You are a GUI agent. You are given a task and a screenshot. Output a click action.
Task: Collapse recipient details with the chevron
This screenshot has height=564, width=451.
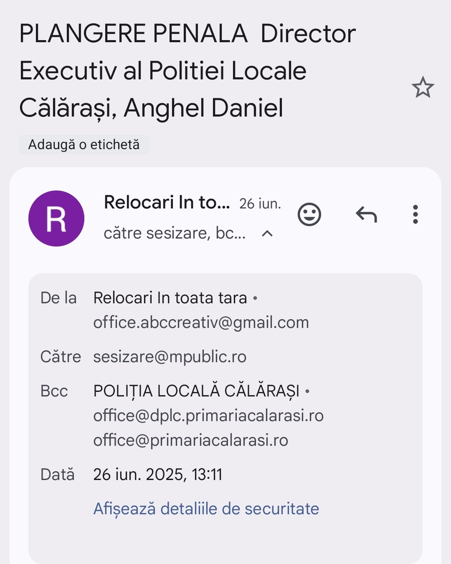pyautogui.click(x=267, y=234)
